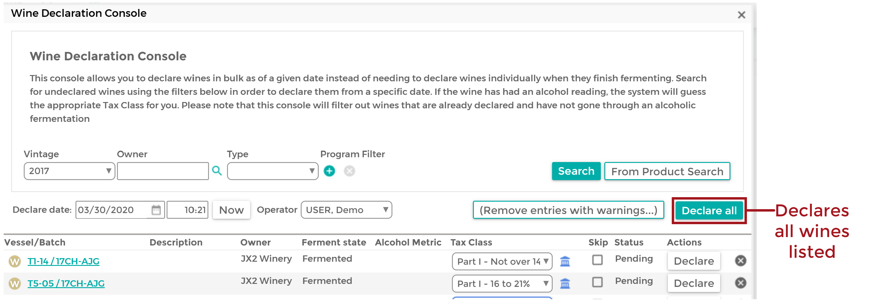
Task: Open the Vintage 2017 dropdown
Action: 69,171
